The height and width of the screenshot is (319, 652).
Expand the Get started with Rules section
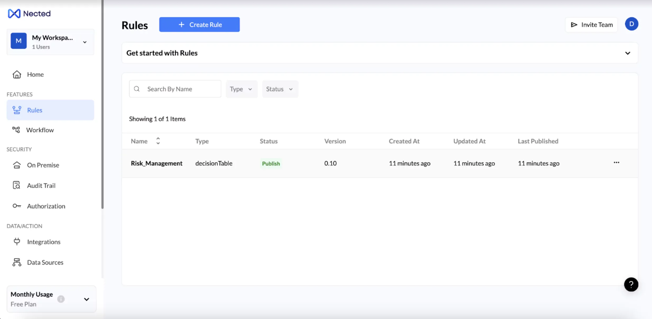(627, 53)
